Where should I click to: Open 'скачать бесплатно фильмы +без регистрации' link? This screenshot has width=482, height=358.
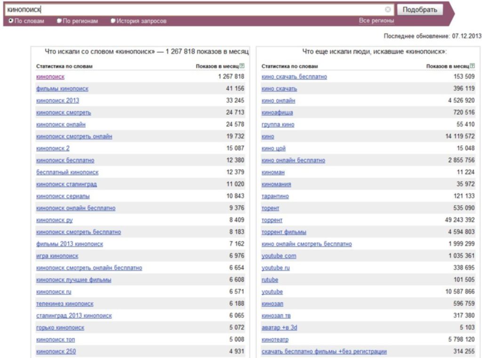324,351
